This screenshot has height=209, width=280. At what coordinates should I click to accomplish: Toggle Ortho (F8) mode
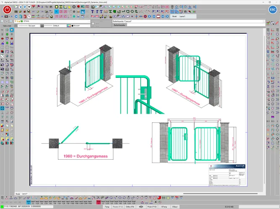pyautogui.click(x=129, y=206)
